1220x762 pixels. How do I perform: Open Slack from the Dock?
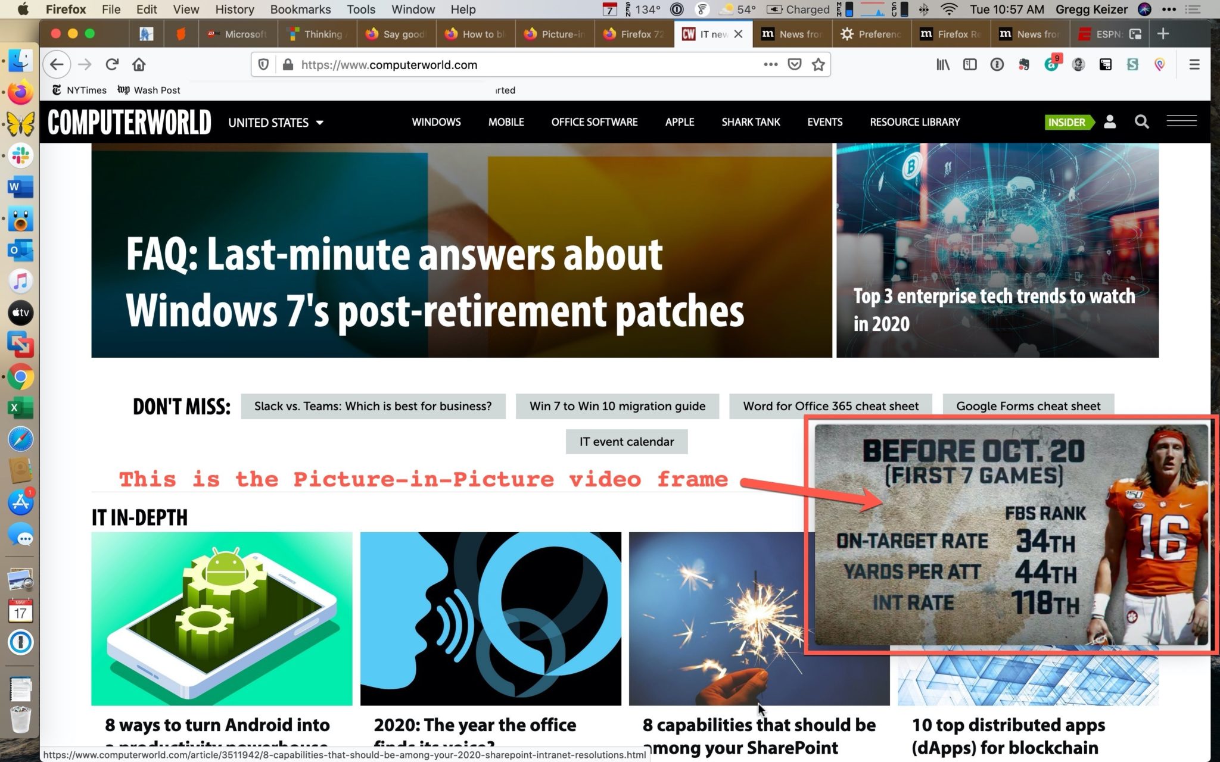pos(20,156)
